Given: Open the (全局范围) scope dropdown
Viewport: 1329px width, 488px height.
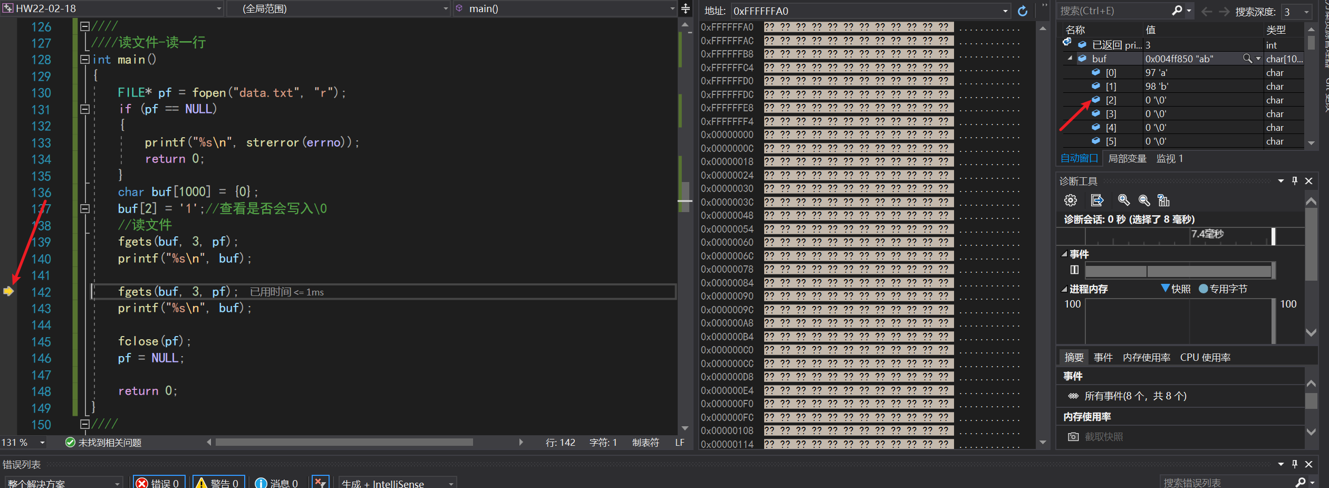Looking at the screenshot, I should (446, 9).
